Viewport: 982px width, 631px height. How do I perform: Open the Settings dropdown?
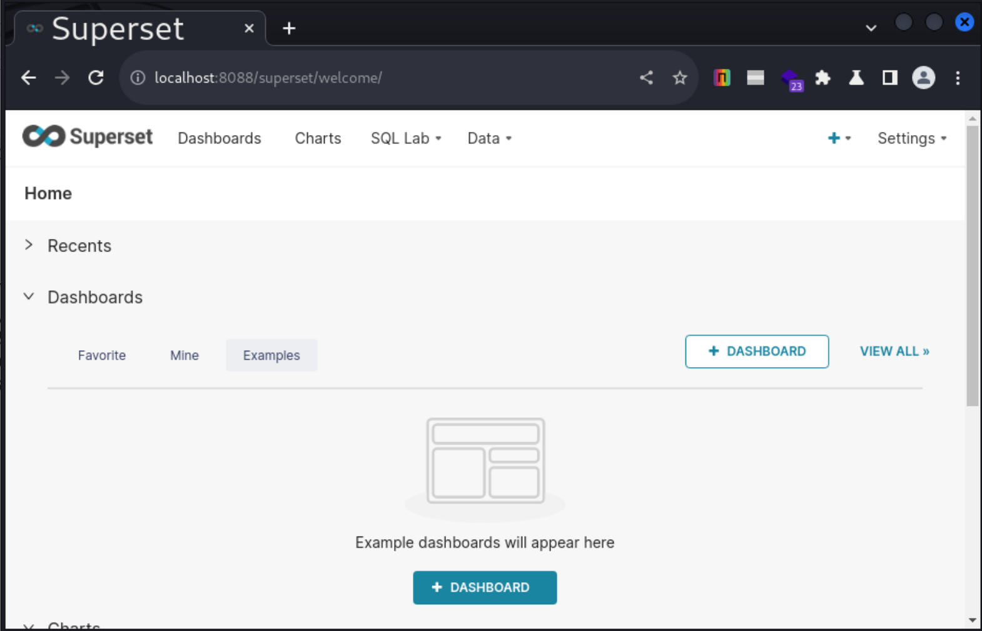click(x=911, y=138)
